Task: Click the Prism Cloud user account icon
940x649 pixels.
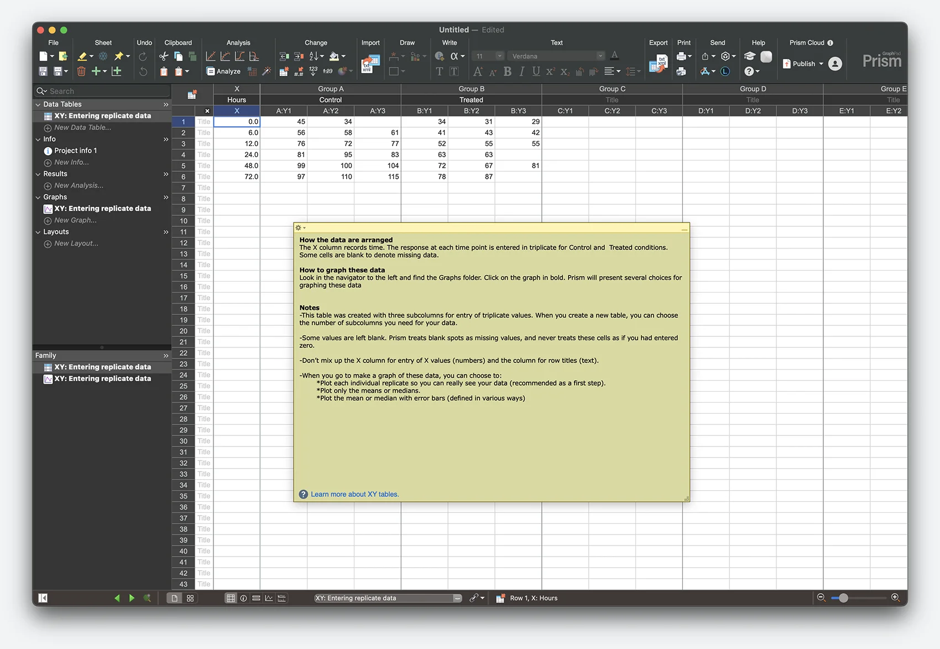Action: tap(835, 64)
